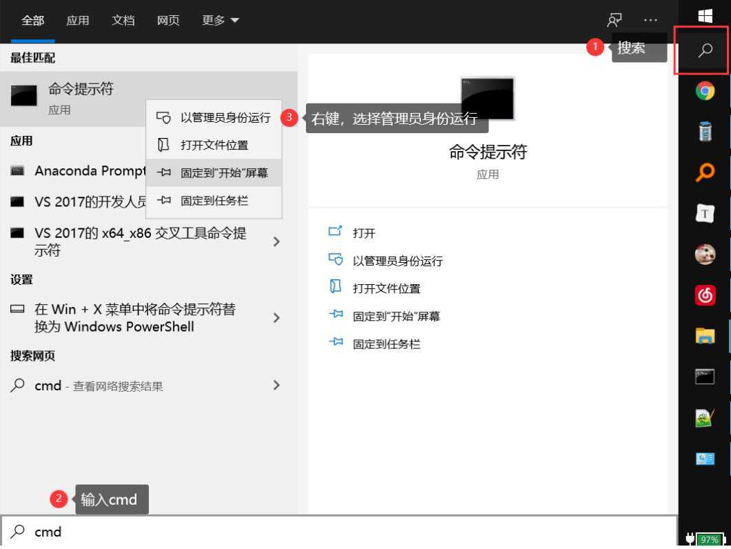
Task: Open the command prompt taskbar icon
Action: (x=705, y=377)
